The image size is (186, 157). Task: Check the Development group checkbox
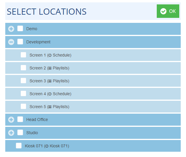[20, 42]
